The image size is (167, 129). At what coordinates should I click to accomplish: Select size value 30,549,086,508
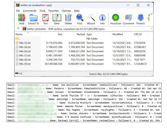pyautogui.click(x=53, y=64)
